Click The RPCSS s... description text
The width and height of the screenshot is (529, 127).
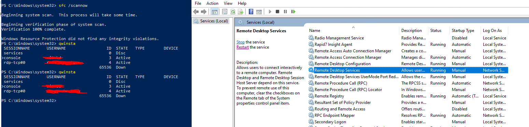click(414, 83)
